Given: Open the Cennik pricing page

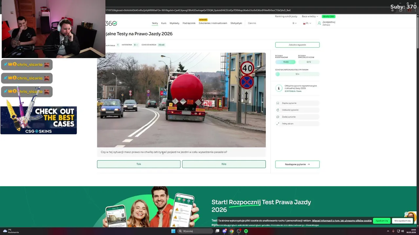Looking at the screenshot, I should tap(252, 23).
